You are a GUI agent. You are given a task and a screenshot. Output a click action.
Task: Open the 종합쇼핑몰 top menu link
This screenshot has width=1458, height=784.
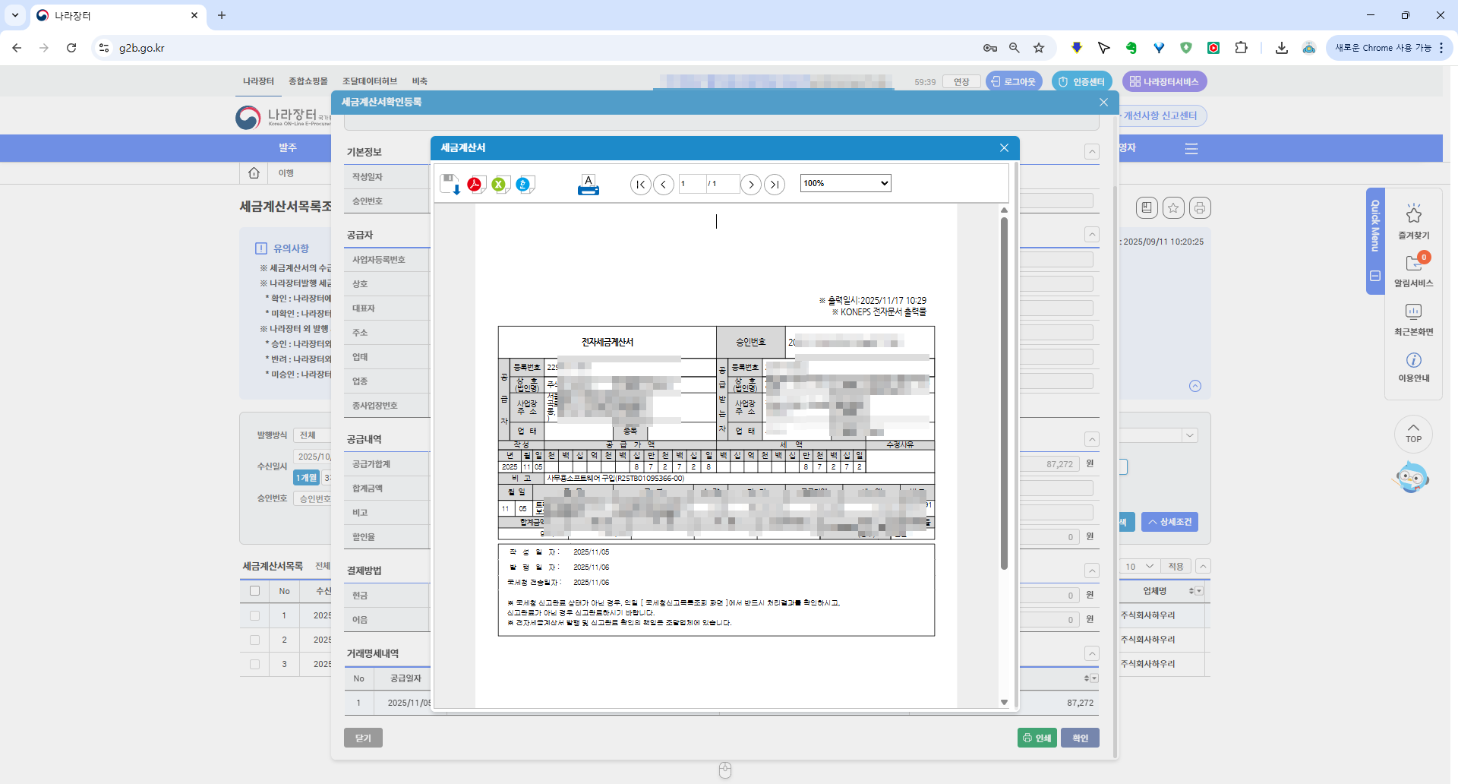coord(308,81)
